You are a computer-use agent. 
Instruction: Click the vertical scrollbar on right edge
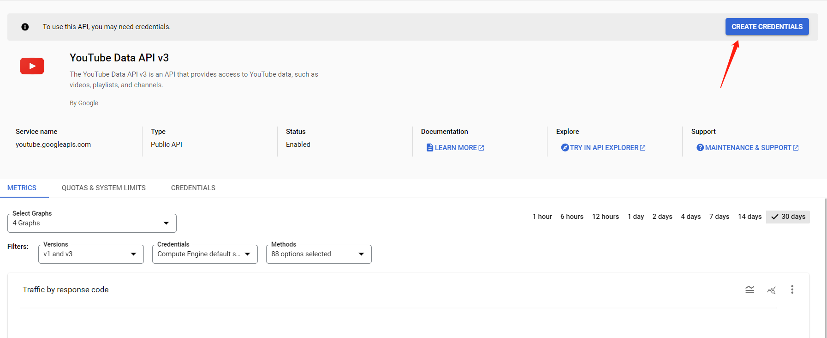click(x=825, y=268)
